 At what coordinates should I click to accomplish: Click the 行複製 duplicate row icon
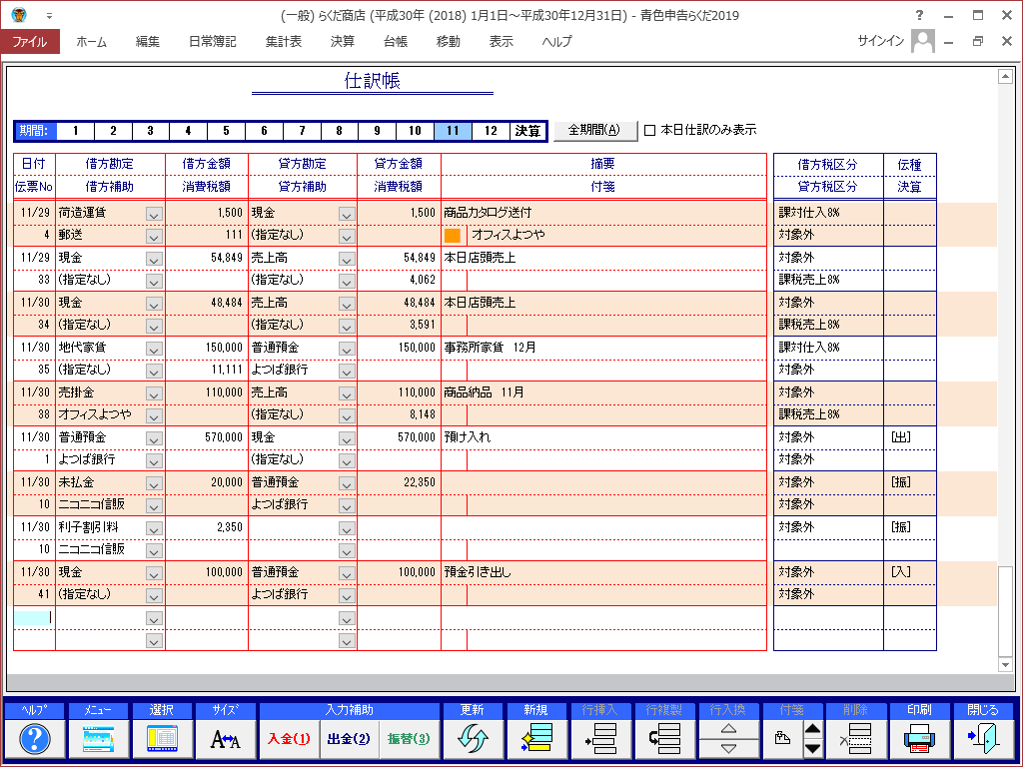point(663,739)
